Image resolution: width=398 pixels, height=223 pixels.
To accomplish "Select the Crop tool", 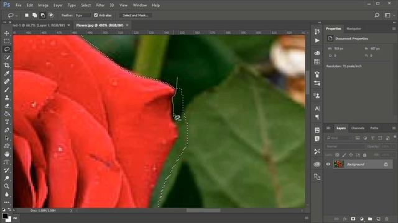I will [7, 66].
